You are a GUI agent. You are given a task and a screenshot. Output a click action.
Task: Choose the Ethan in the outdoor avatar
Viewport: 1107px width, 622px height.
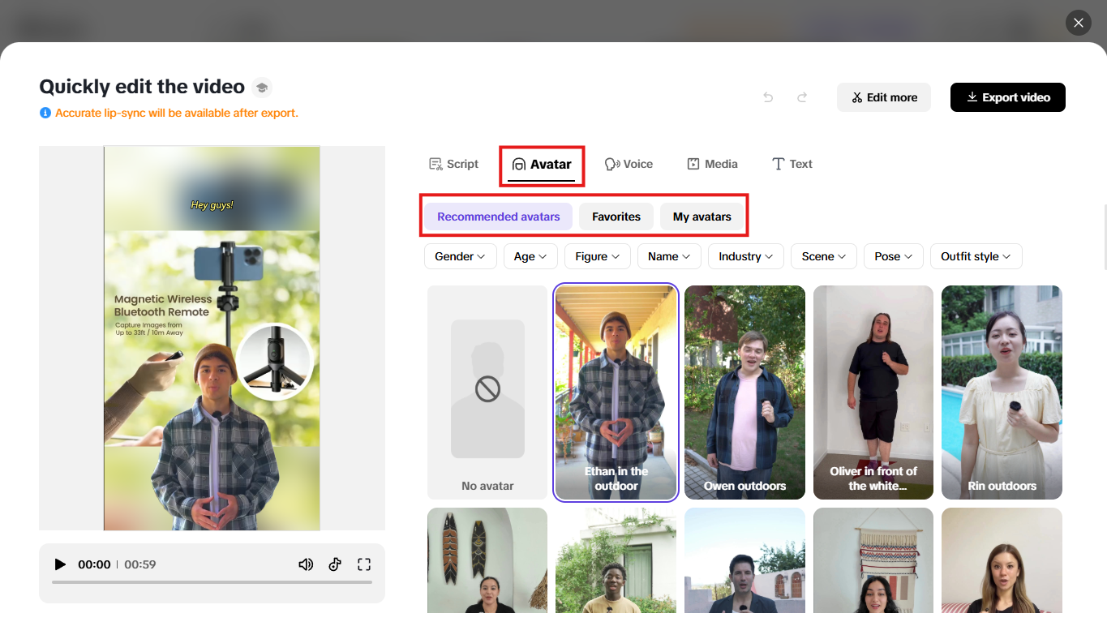coord(616,393)
